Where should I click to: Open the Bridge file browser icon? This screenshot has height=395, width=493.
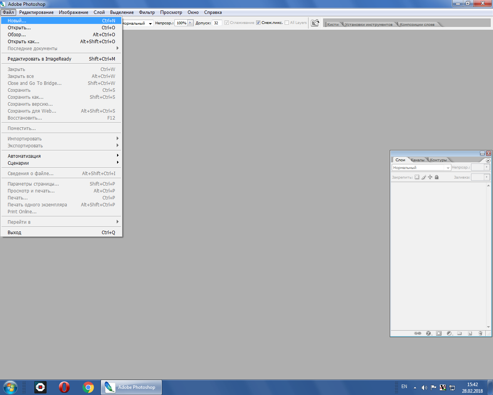(315, 23)
